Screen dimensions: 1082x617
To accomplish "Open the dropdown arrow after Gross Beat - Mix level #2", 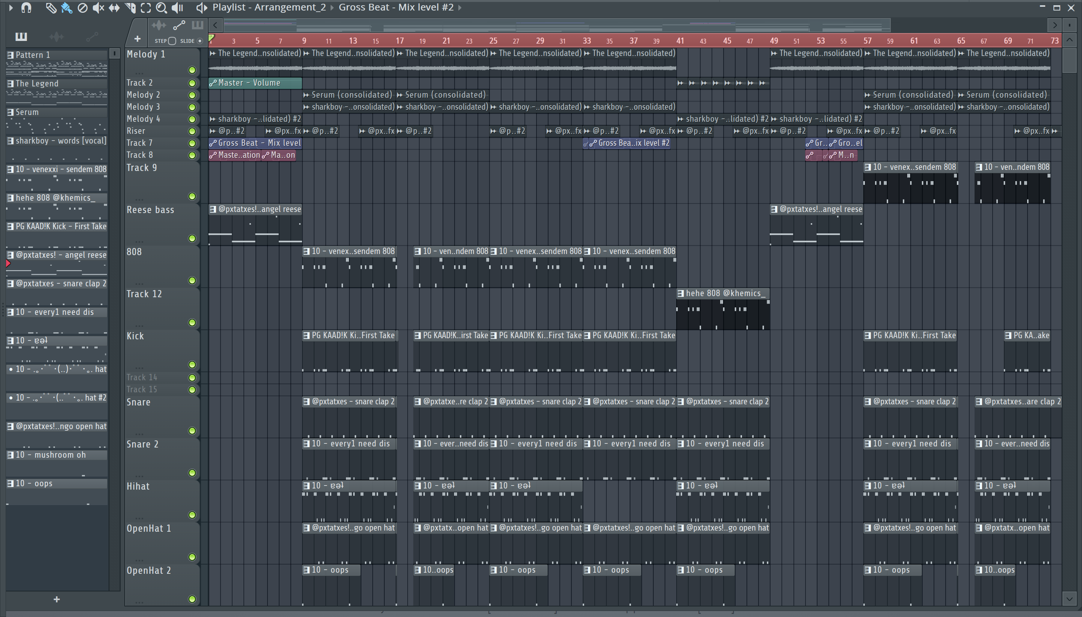I will click(x=459, y=8).
